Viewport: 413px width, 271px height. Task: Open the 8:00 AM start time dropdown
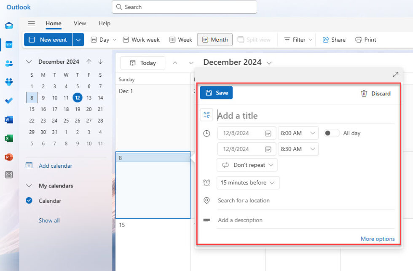(x=298, y=133)
